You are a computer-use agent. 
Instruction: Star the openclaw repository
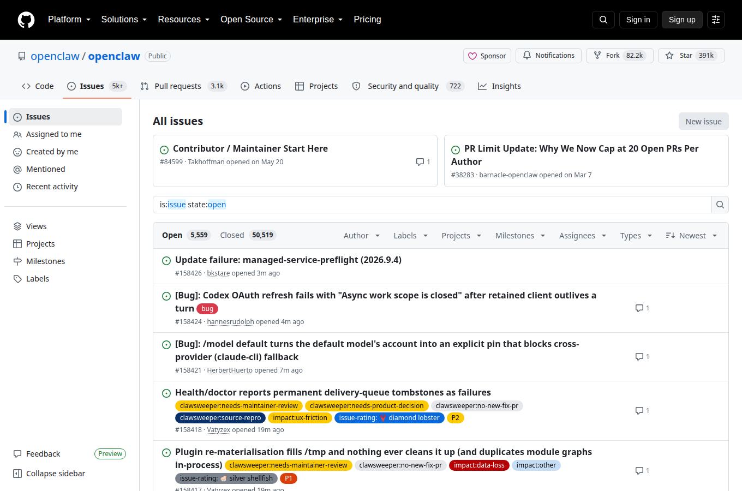point(691,56)
